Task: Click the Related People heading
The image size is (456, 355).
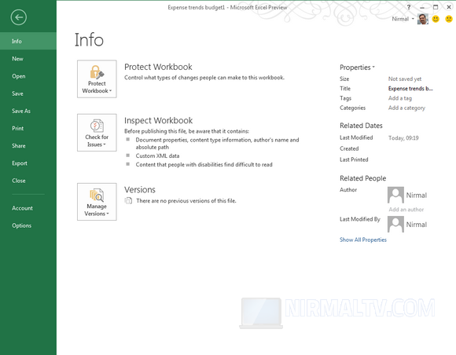Action: pyautogui.click(x=363, y=178)
